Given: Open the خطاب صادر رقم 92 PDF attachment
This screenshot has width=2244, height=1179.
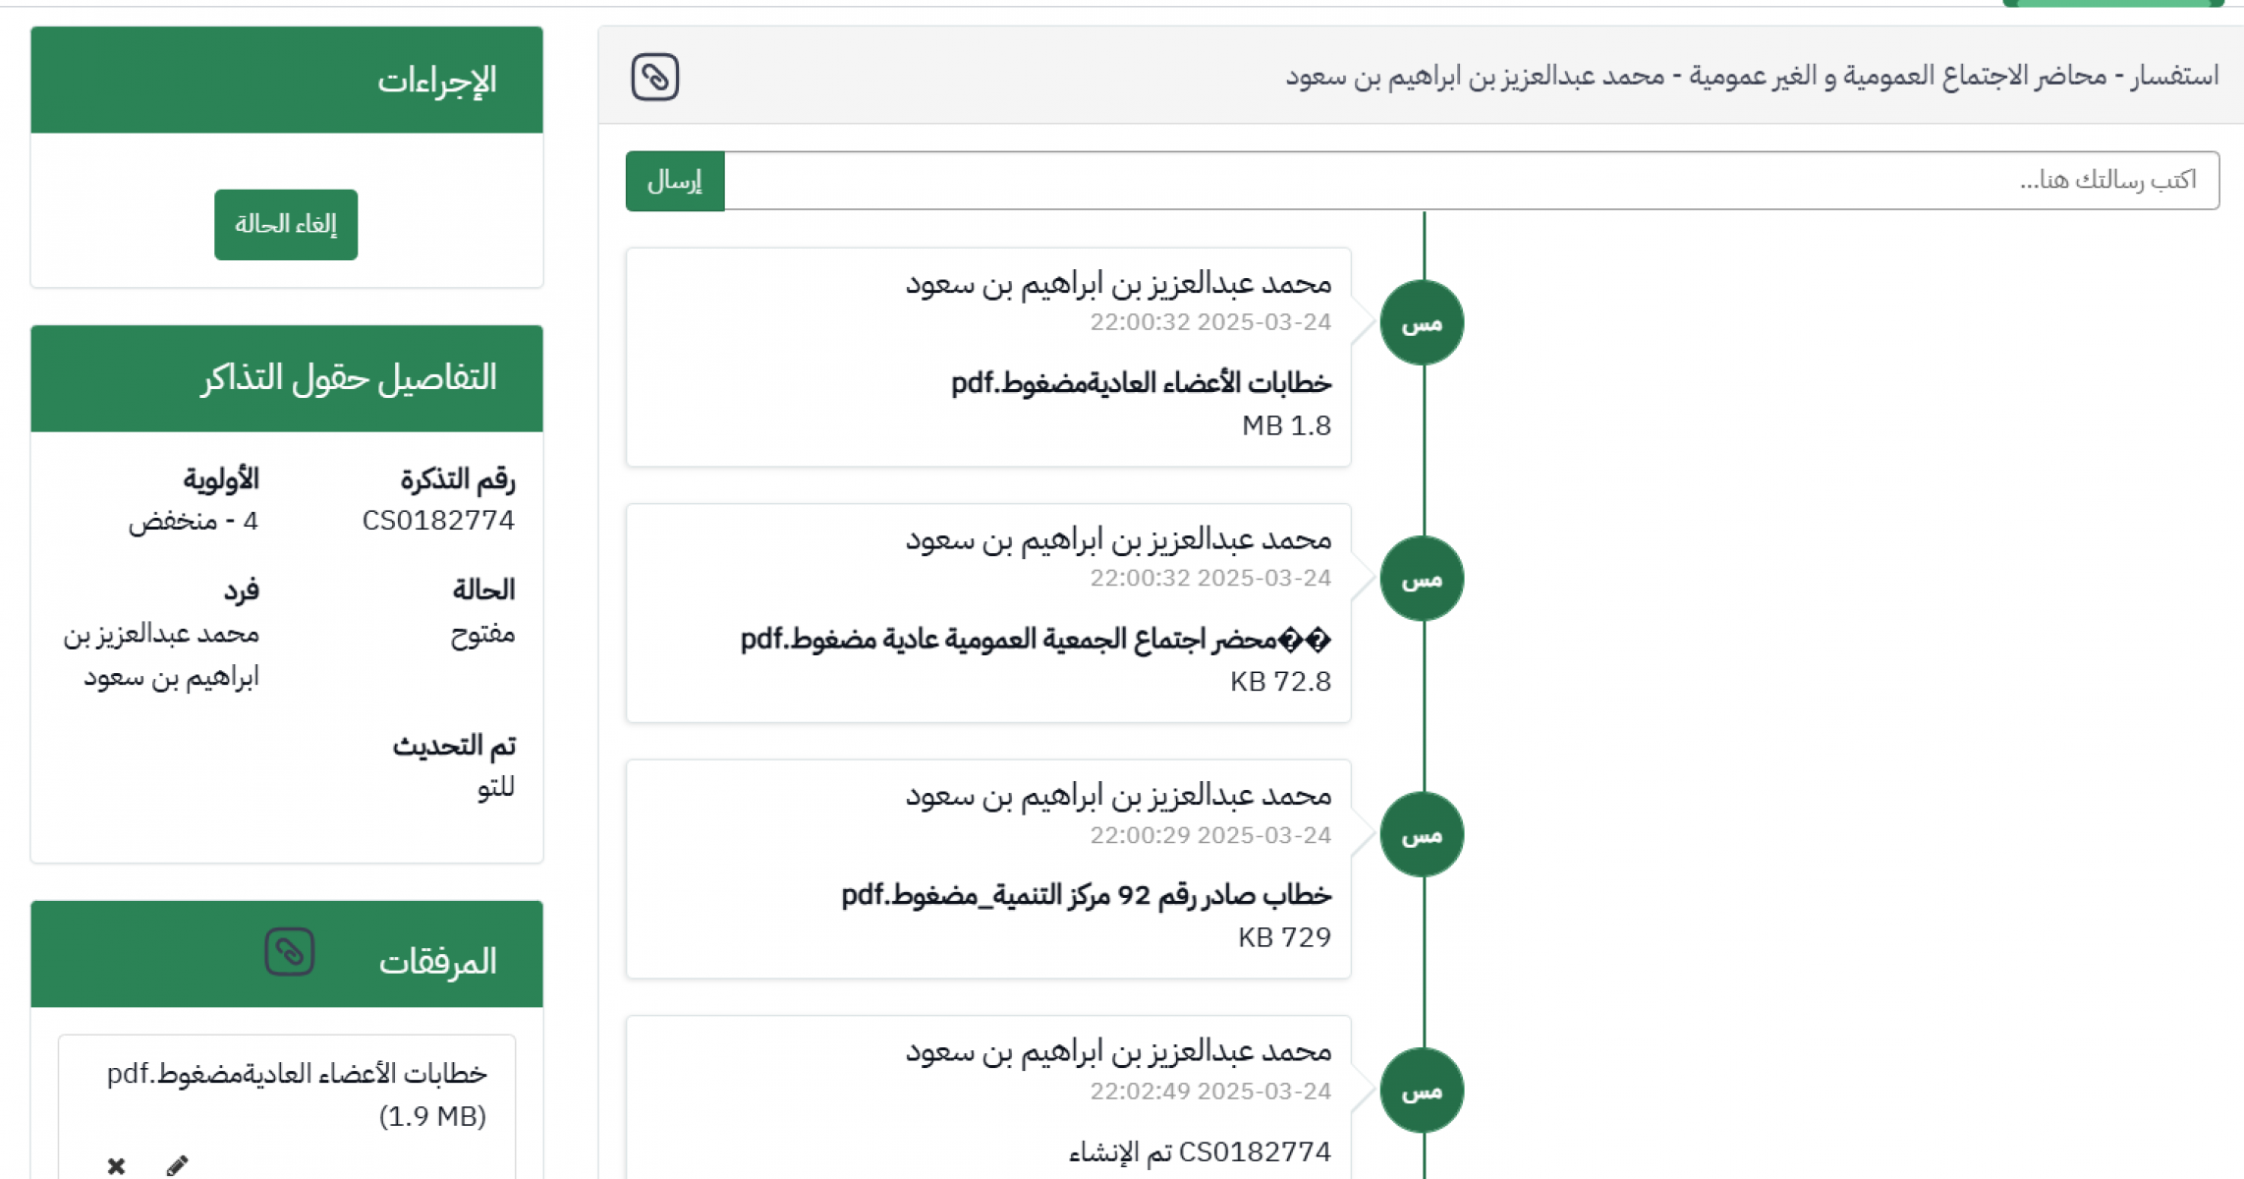Looking at the screenshot, I should 1086,895.
